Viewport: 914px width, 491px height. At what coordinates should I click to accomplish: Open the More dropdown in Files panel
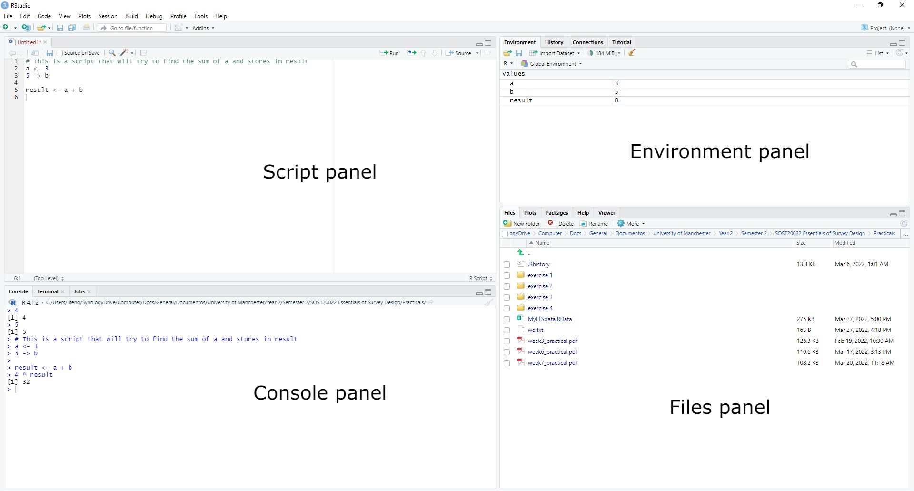coord(631,224)
